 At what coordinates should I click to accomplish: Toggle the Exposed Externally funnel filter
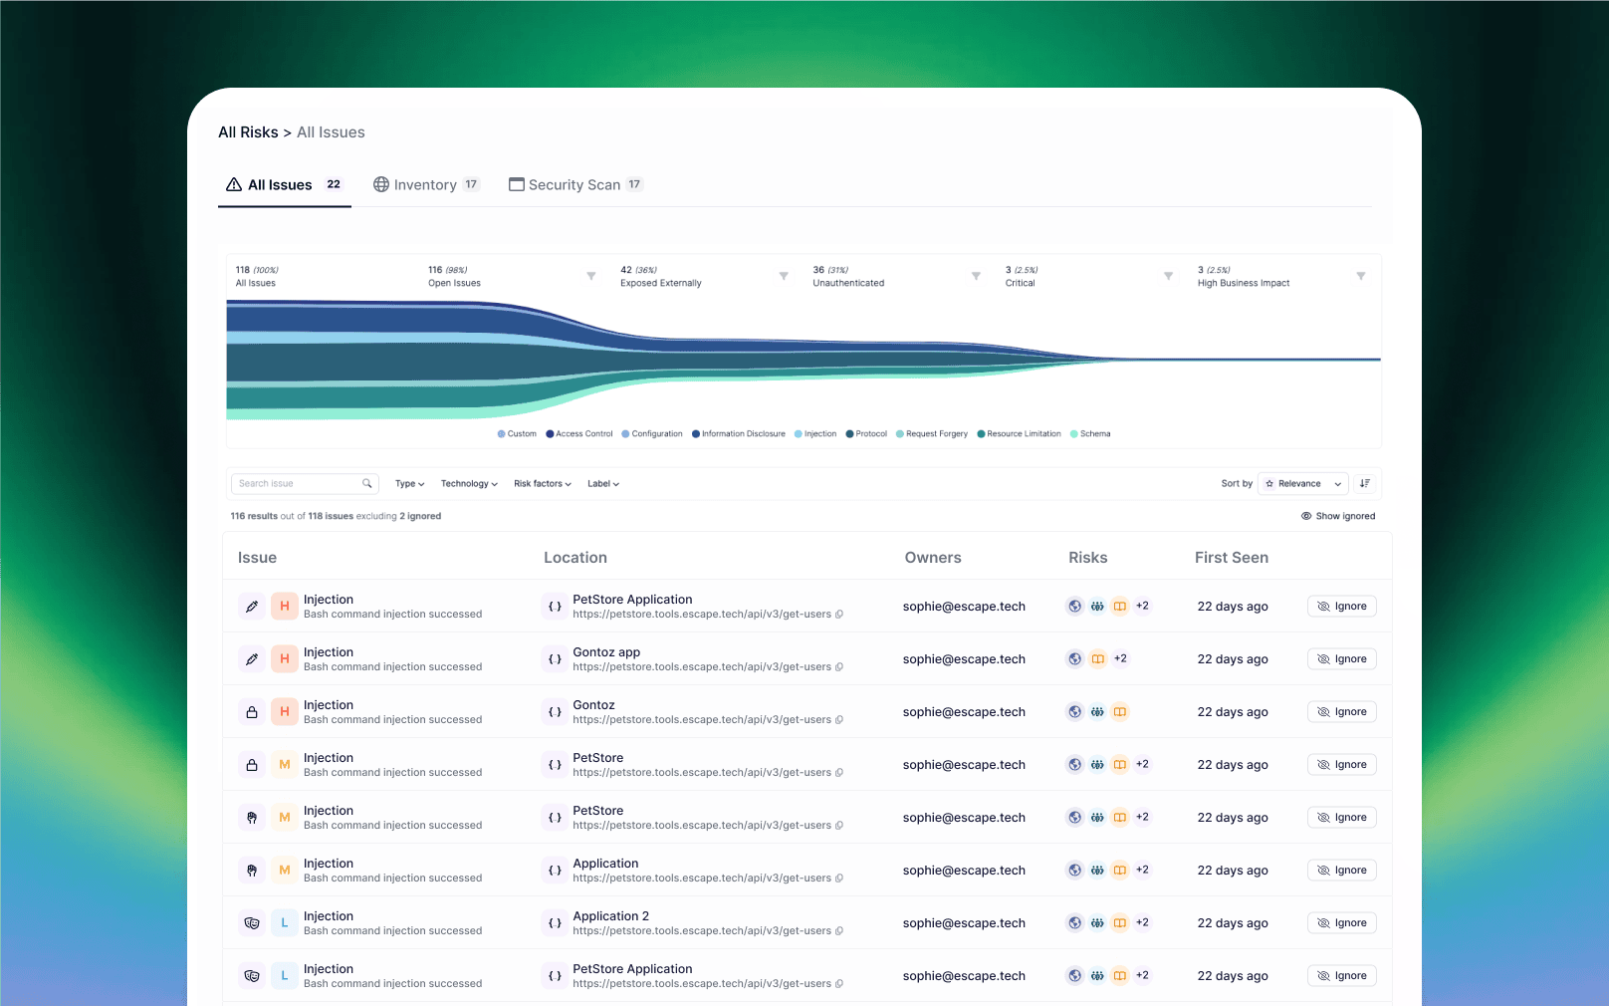784,276
